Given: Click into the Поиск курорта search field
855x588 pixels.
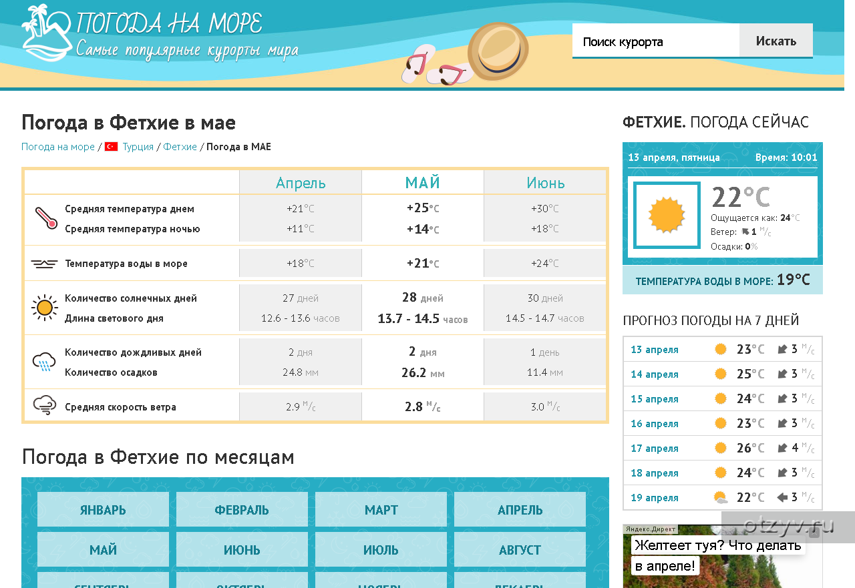Looking at the screenshot, I should (x=655, y=41).
